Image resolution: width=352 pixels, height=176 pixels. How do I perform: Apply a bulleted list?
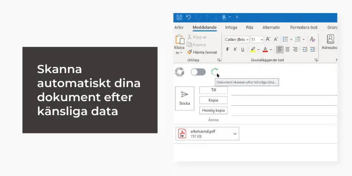click(286, 39)
